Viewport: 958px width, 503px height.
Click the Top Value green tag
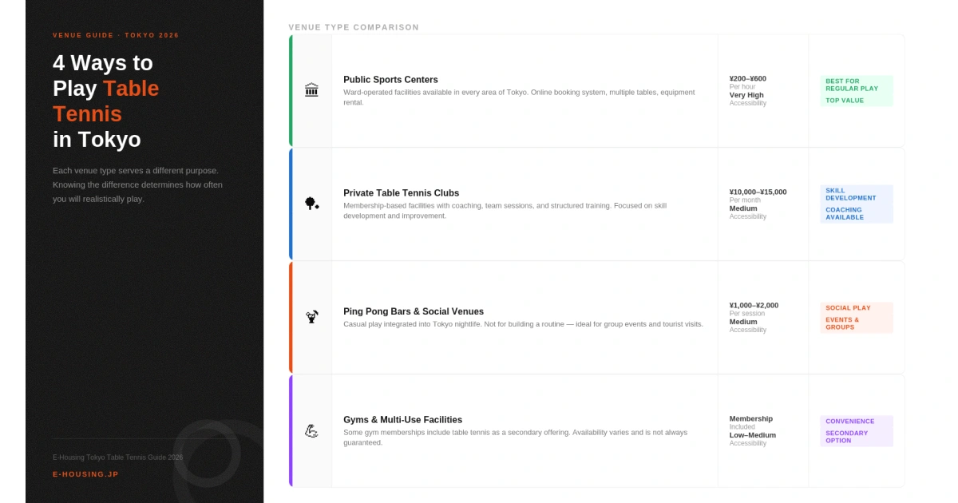(845, 101)
